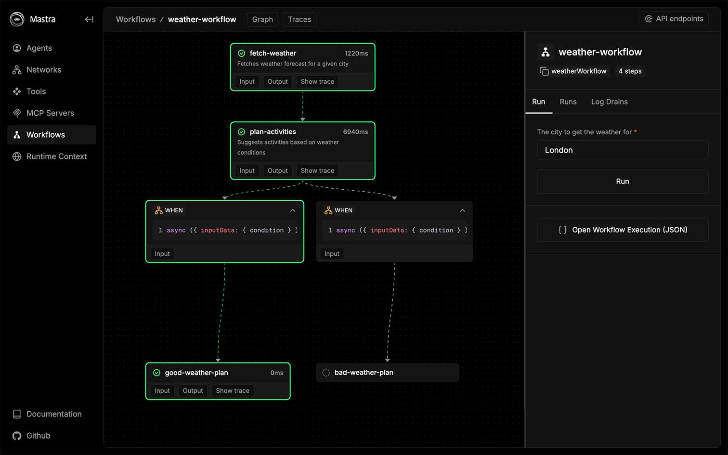Screen dimensions: 728x455
Task: Click the MCP Servers icon in sidebar
Action: (x=17, y=113)
